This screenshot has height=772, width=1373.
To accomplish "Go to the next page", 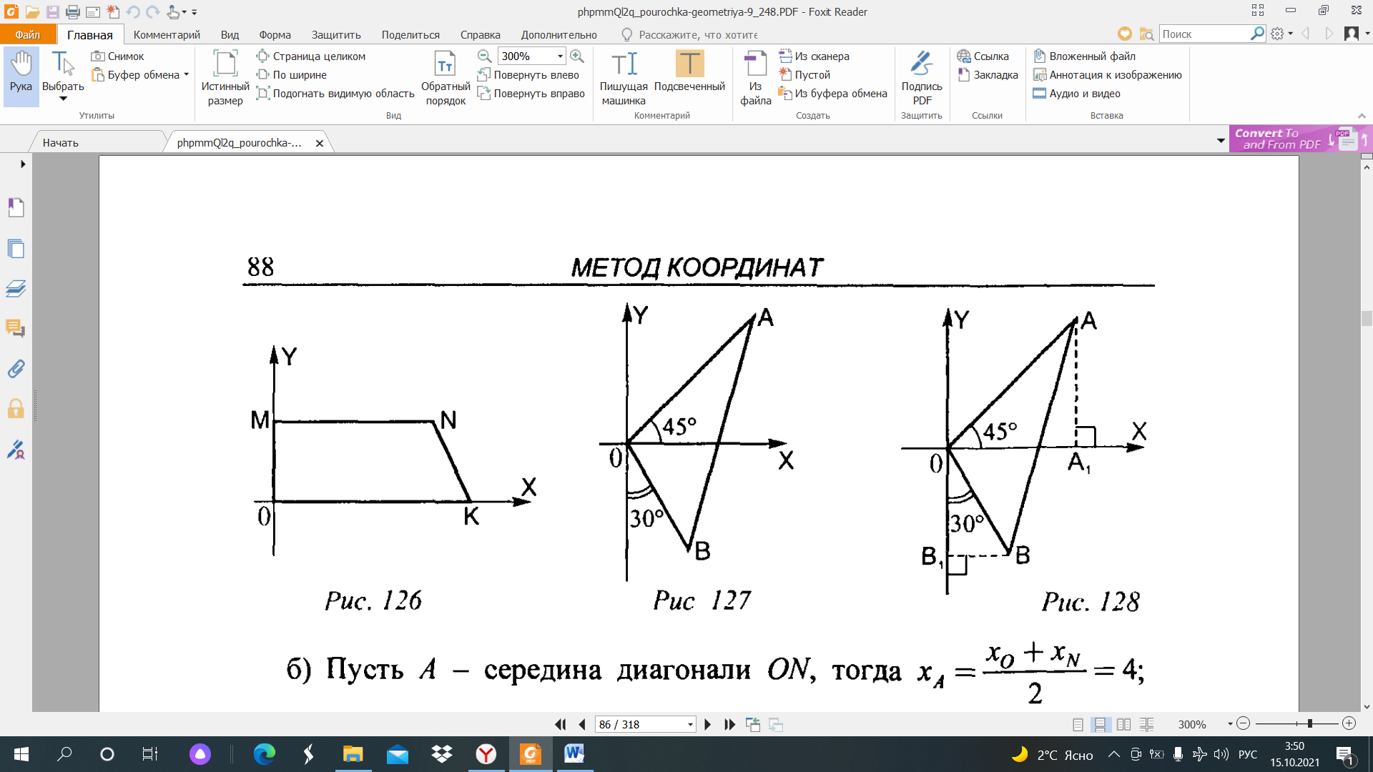I will pyautogui.click(x=708, y=724).
